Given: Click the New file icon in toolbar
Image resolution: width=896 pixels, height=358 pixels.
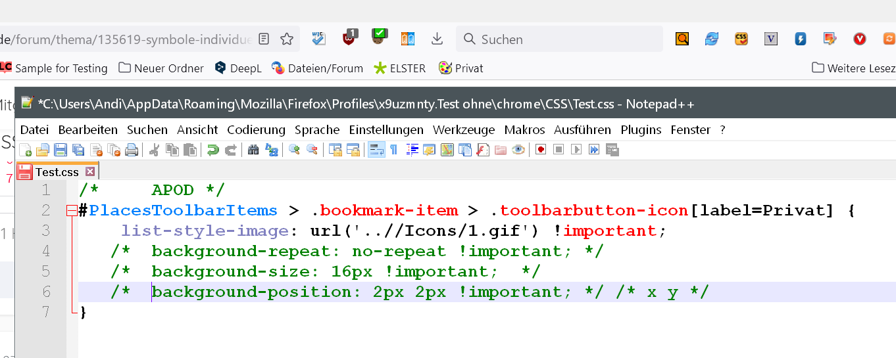Looking at the screenshot, I should pyautogui.click(x=25, y=150).
